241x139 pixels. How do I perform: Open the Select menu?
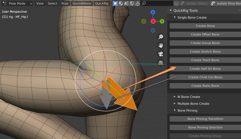(52, 4)
